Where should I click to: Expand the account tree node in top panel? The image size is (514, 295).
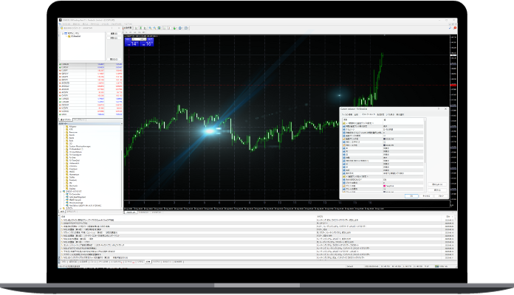click(64, 33)
